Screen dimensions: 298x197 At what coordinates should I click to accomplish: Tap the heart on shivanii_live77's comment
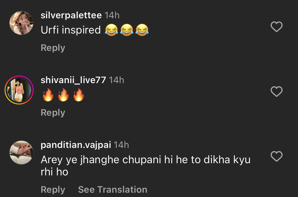coord(276,92)
